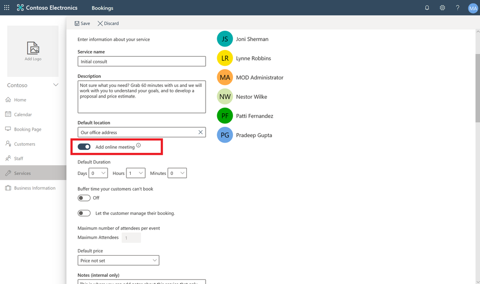Click the Home house icon
This screenshot has width=480, height=284.
[x=8, y=100]
